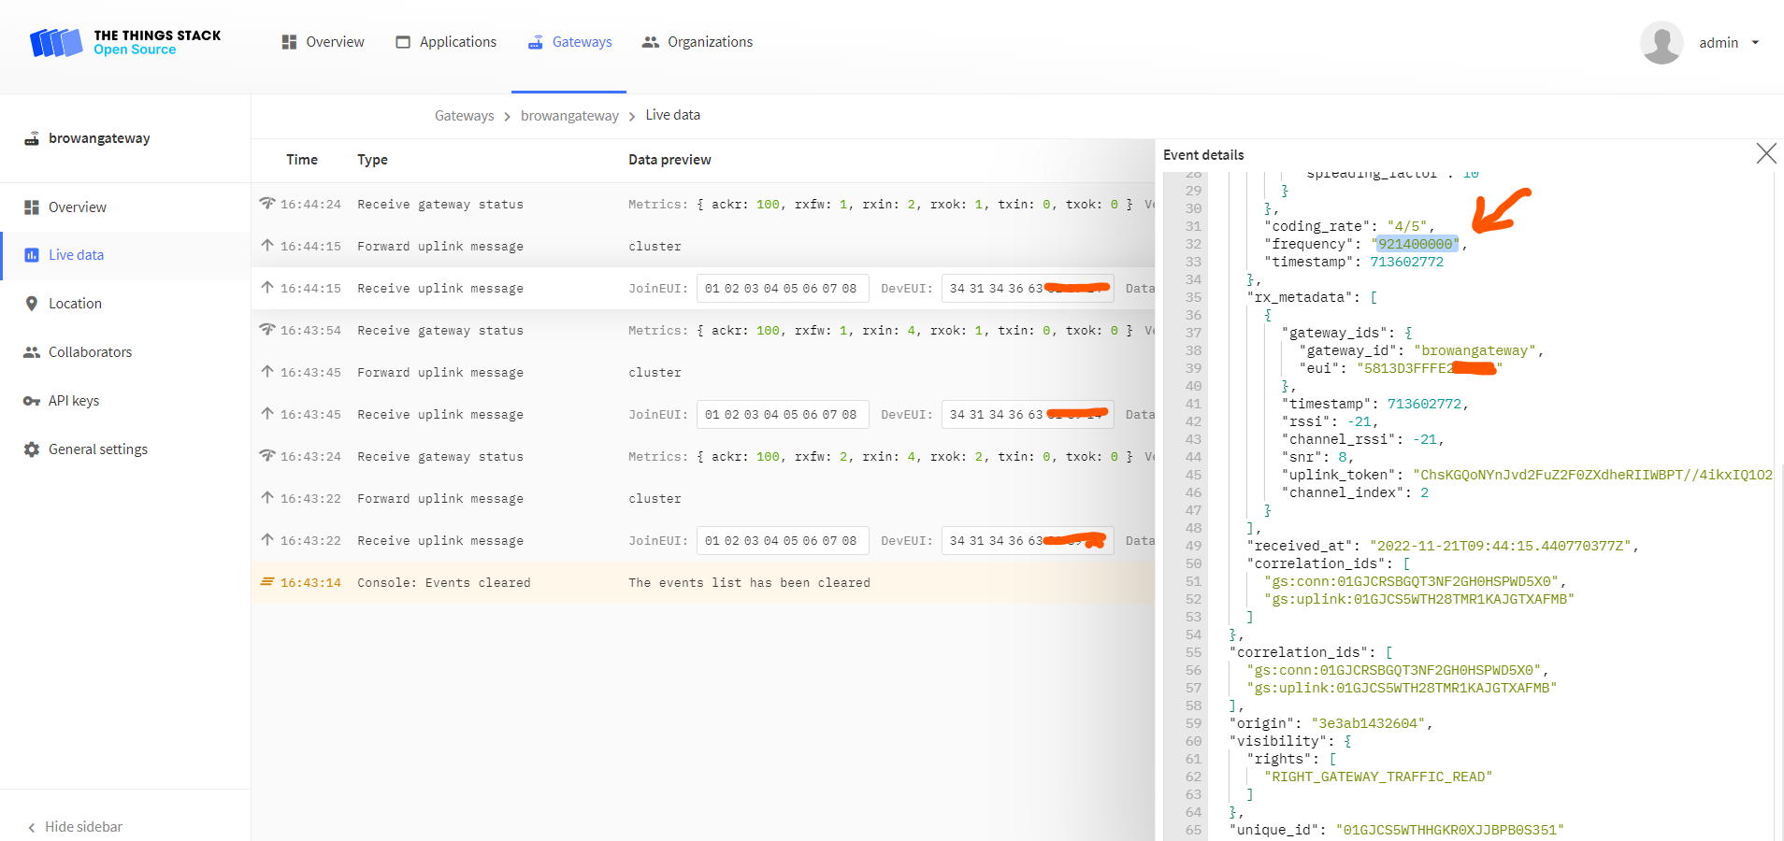Open the Overview top navigation tab
Image resolution: width=1784 pixels, height=841 pixels.
[324, 42]
